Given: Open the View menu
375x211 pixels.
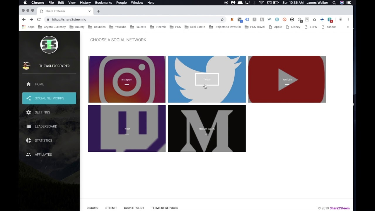Looking at the screenshot, I should tap(72, 3).
